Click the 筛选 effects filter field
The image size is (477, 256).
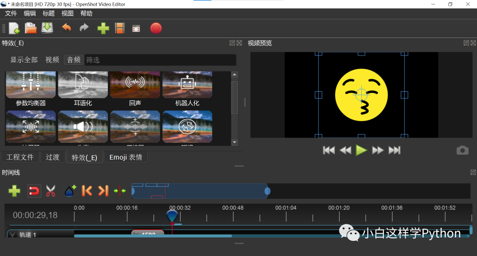pyautogui.click(x=160, y=60)
